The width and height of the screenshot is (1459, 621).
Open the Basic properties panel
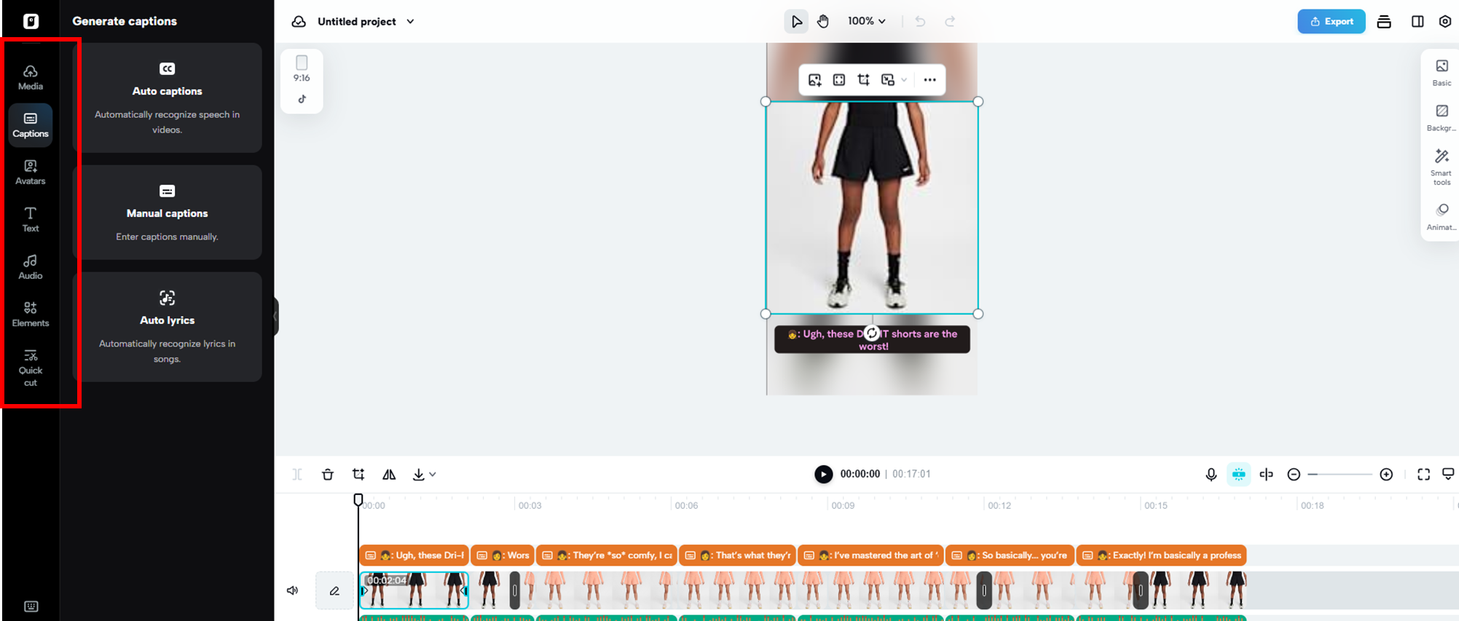click(x=1442, y=72)
